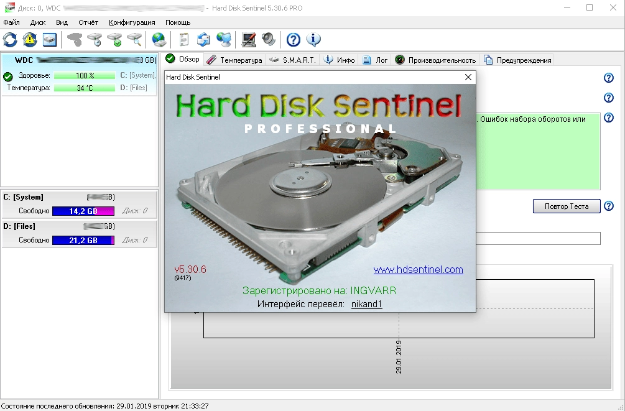Click the notepad report toolbar icon
The image size is (625, 411).
(183, 39)
